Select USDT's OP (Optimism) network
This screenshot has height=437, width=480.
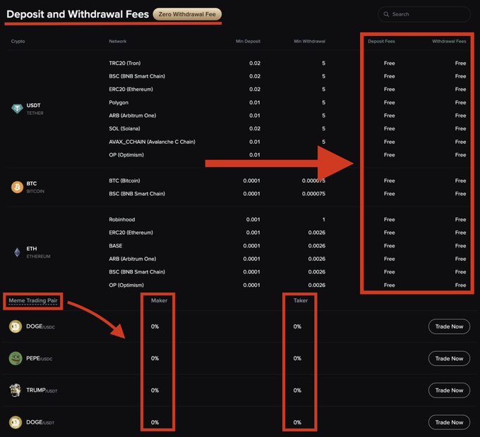126,155
